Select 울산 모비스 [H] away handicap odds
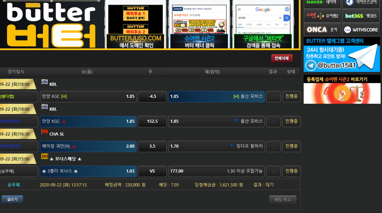 pos(216,96)
